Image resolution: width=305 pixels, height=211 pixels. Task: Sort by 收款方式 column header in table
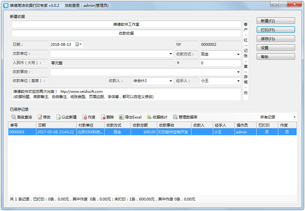click(x=118, y=125)
